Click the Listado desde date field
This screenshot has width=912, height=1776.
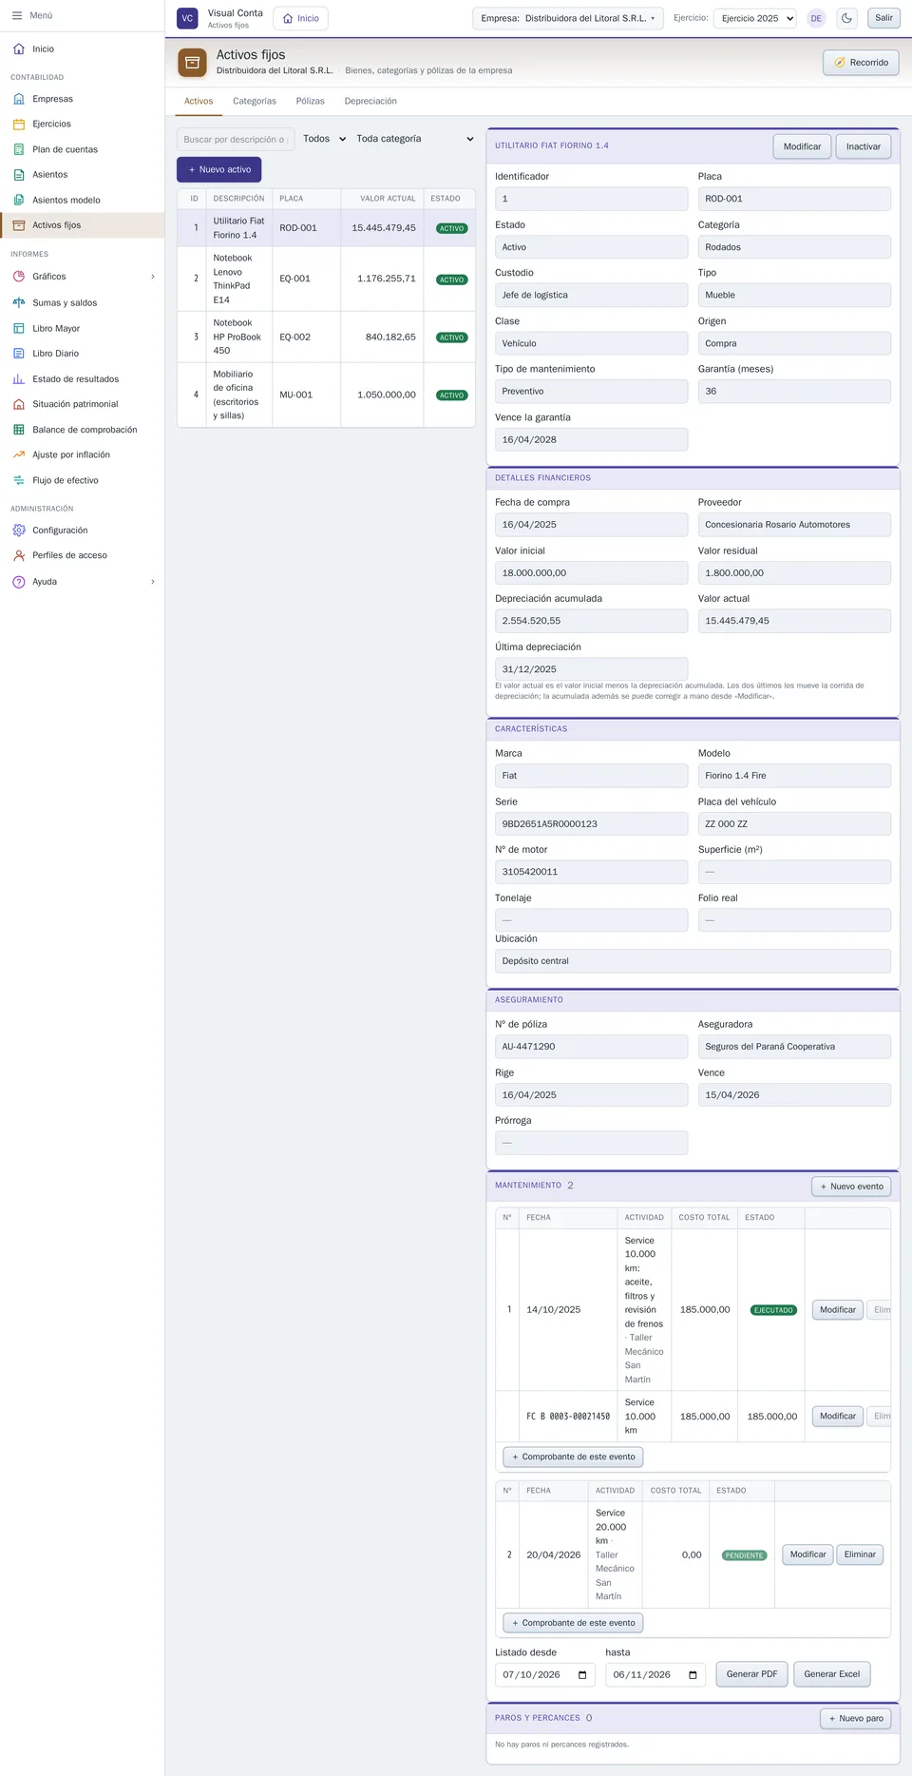pos(545,1675)
